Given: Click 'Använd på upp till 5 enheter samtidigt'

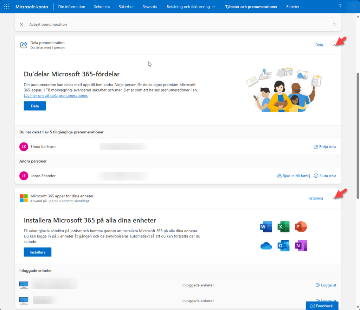Looking at the screenshot, I should click(x=60, y=201).
